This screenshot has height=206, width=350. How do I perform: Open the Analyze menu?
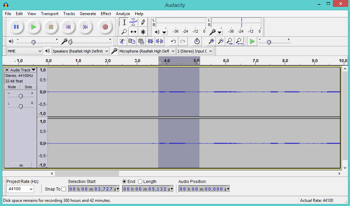coord(123,14)
